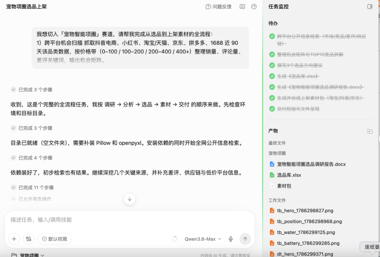Click the image icon of tb_battery png
380x257 pixels.
(x=272, y=243)
